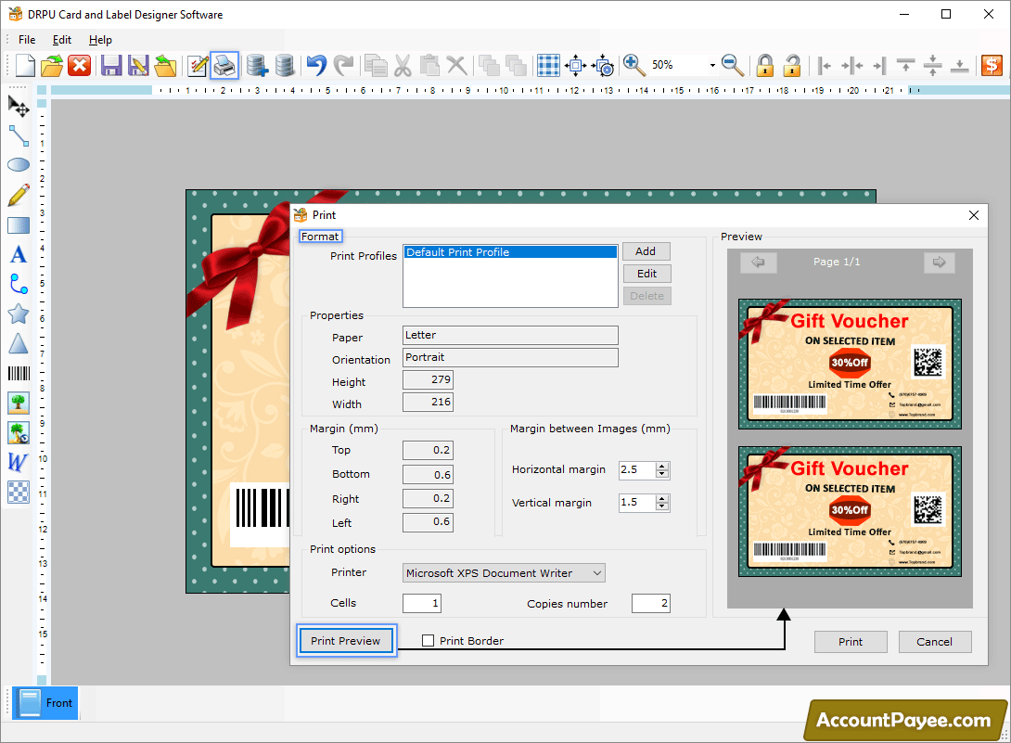Viewport: 1011px width, 743px height.
Task: Select the Ellipse shape tool
Action: coord(18,165)
